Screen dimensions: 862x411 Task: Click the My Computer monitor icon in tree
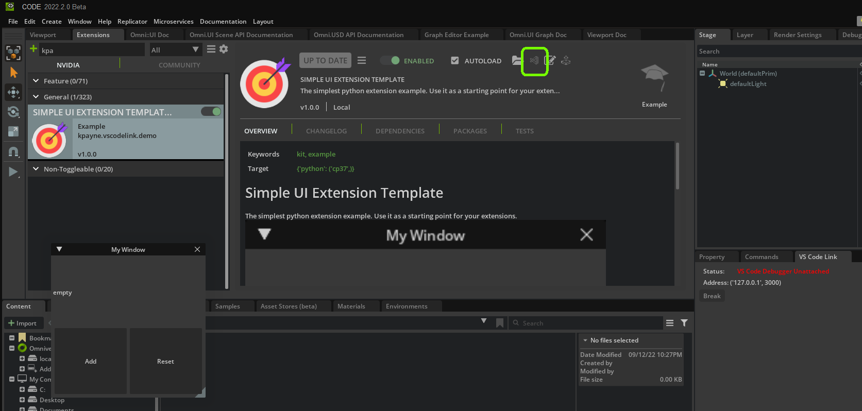(22, 379)
